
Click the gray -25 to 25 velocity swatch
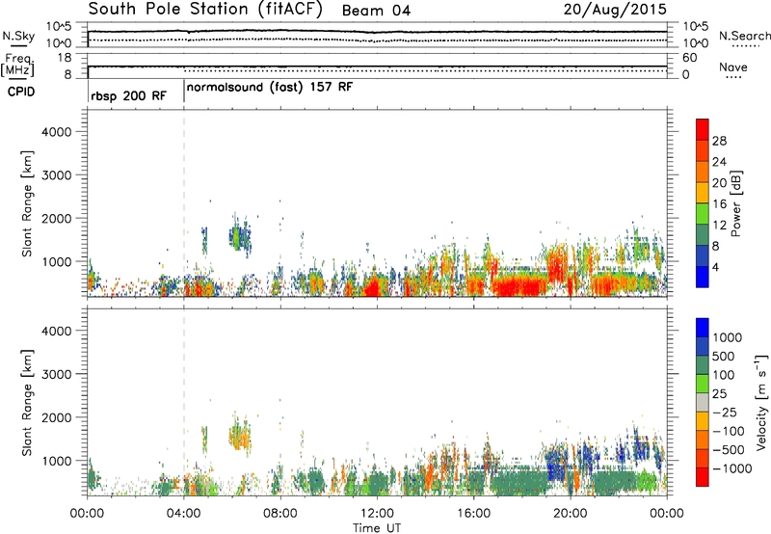point(703,402)
